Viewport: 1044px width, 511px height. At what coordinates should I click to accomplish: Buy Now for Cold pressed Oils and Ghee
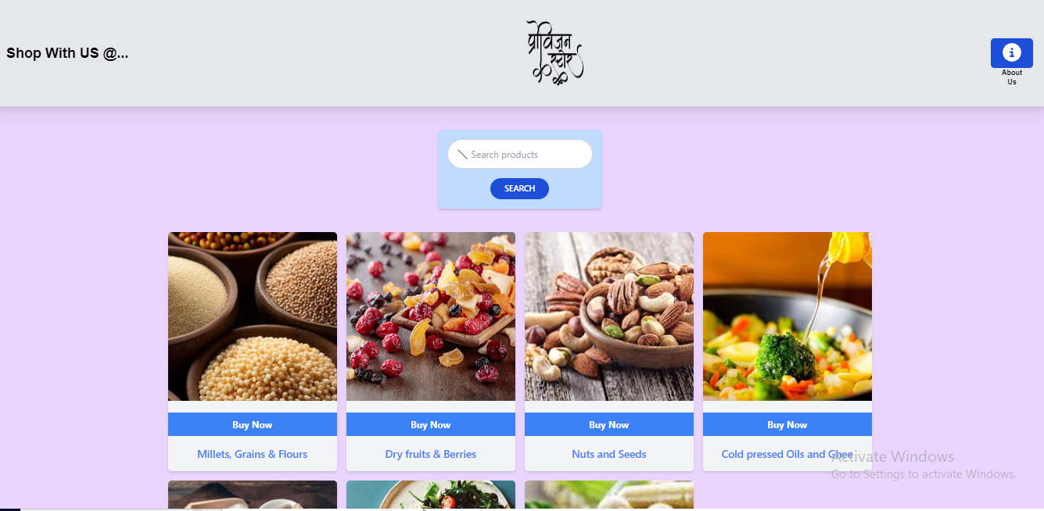[787, 424]
